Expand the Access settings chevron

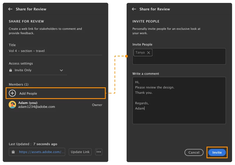[61, 70]
